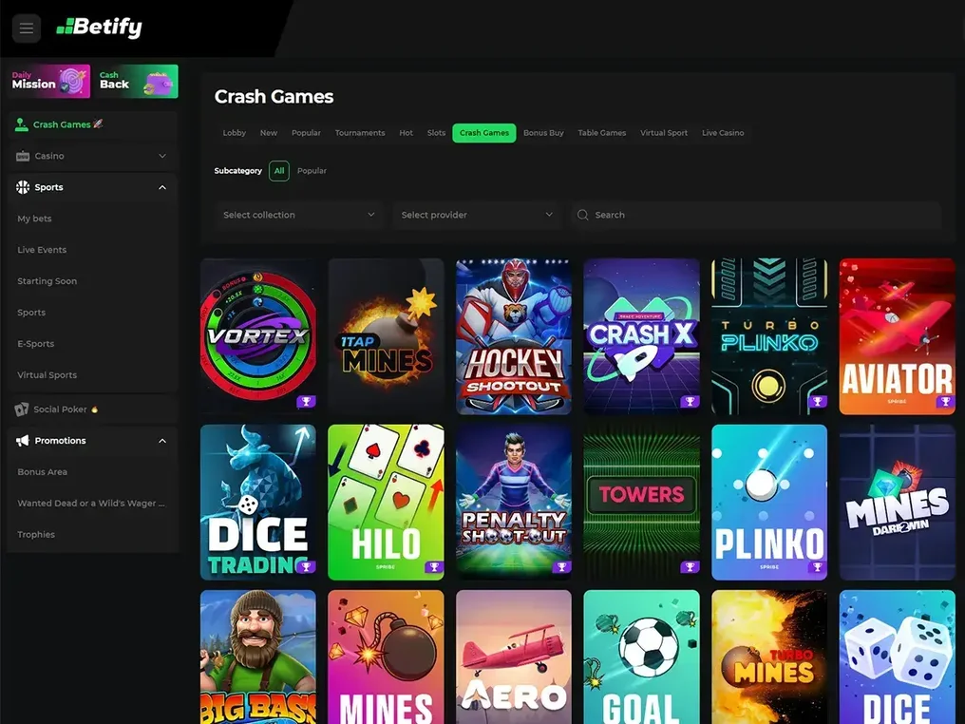965x724 pixels.
Task: Open the Cash Back banner
Action: pyautogui.click(x=137, y=81)
